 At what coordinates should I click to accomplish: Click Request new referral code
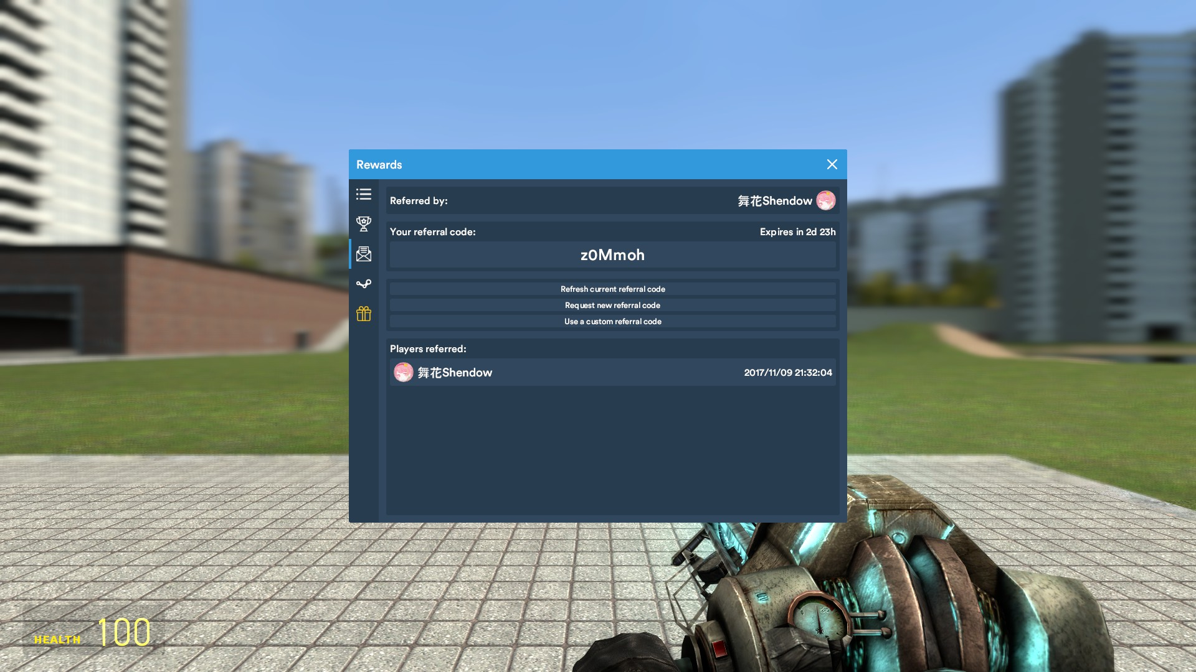tap(612, 305)
